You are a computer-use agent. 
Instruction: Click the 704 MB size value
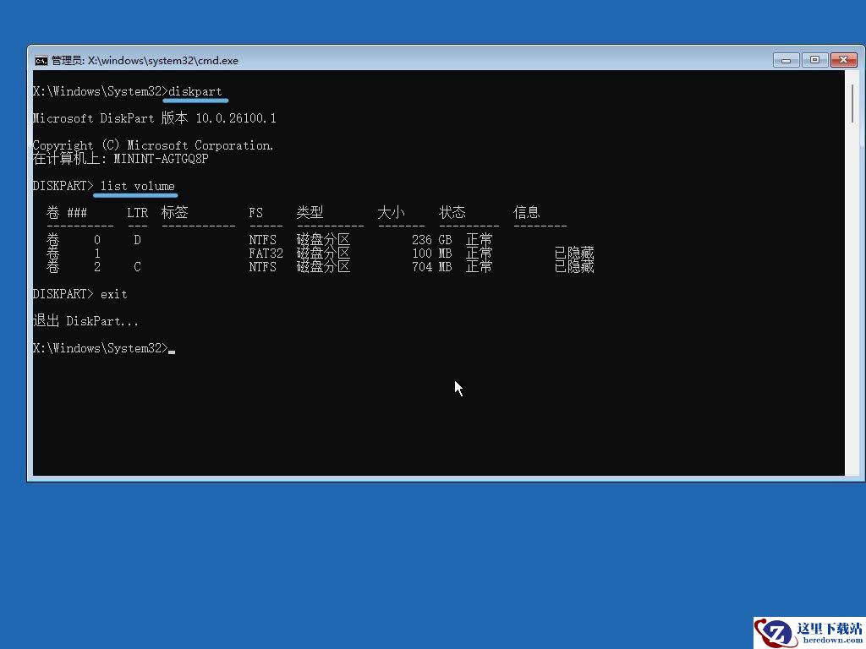pos(432,267)
